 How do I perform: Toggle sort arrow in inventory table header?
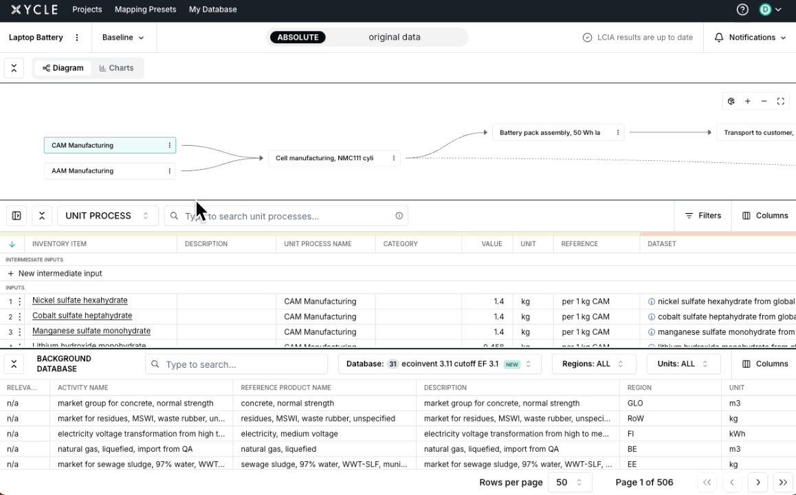(12, 244)
